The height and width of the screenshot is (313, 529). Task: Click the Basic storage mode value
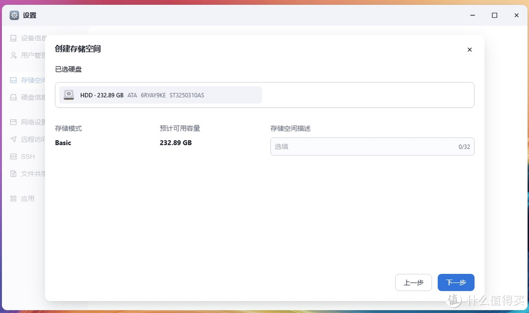(63, 143)
